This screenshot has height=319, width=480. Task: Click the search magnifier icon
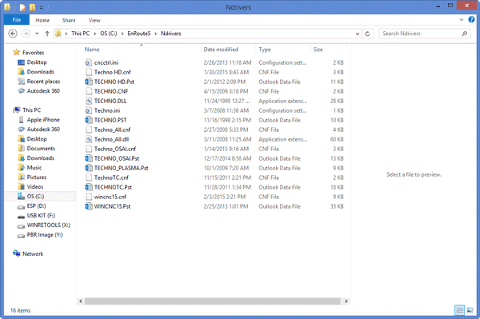[x=464, y=34]
